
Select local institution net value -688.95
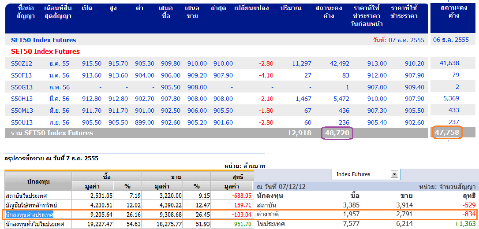241,195
